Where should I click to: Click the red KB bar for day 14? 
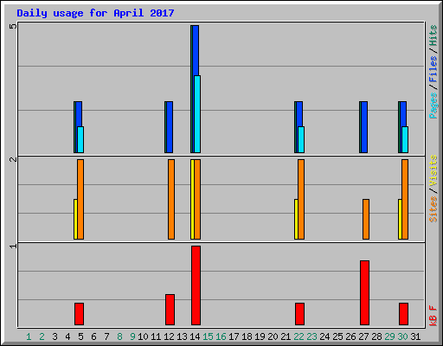[196, 285]
